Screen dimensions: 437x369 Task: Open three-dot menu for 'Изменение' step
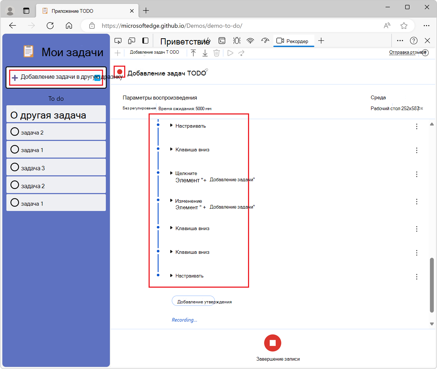[x=417, y=202]
